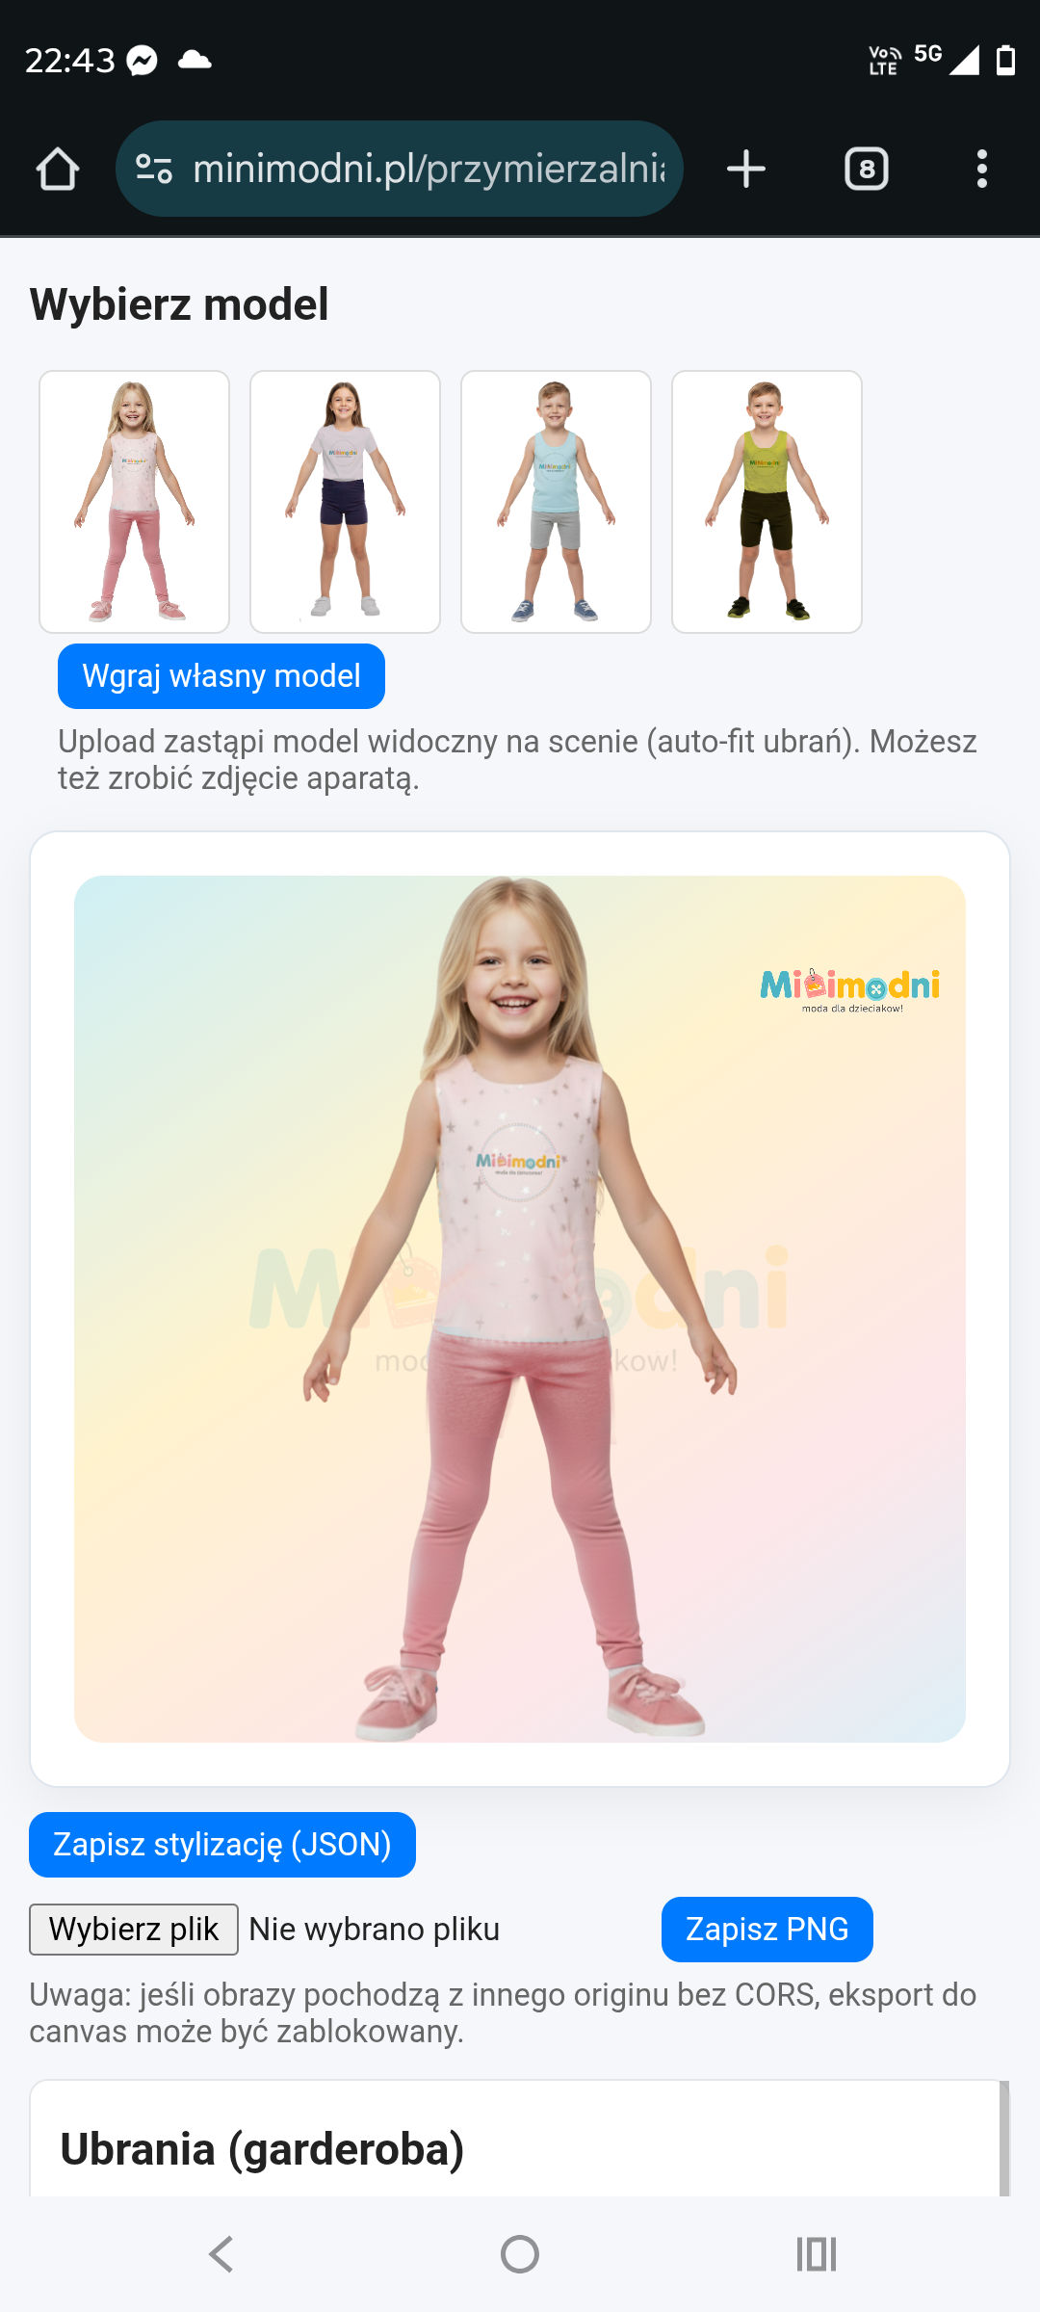Select the girl in navy shorts model
The height and width of the screenshot is (2312, 1040).
[345, 502]
